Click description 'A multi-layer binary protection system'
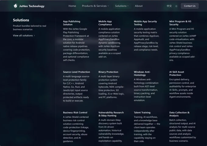 point(111,87)
